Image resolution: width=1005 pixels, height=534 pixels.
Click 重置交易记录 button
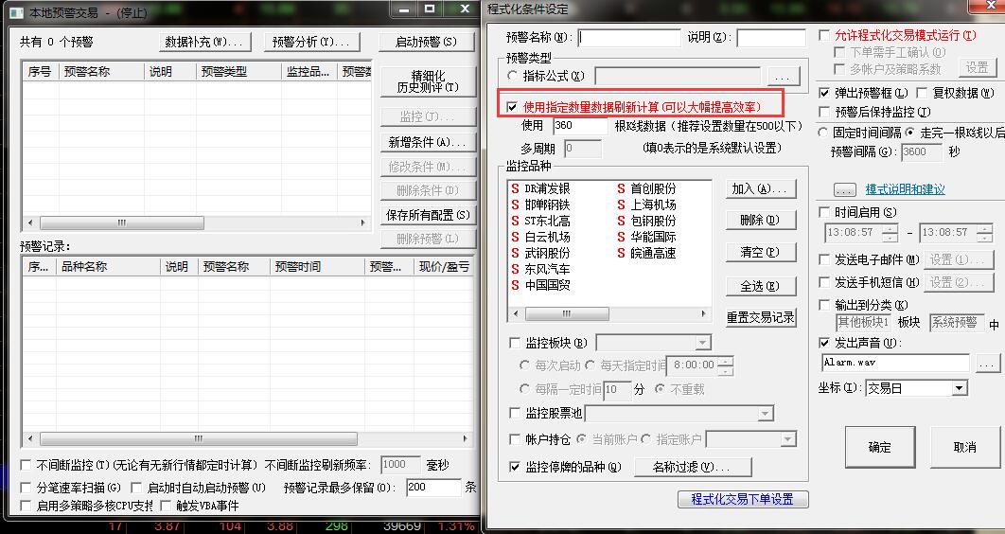tap(761, 317)
